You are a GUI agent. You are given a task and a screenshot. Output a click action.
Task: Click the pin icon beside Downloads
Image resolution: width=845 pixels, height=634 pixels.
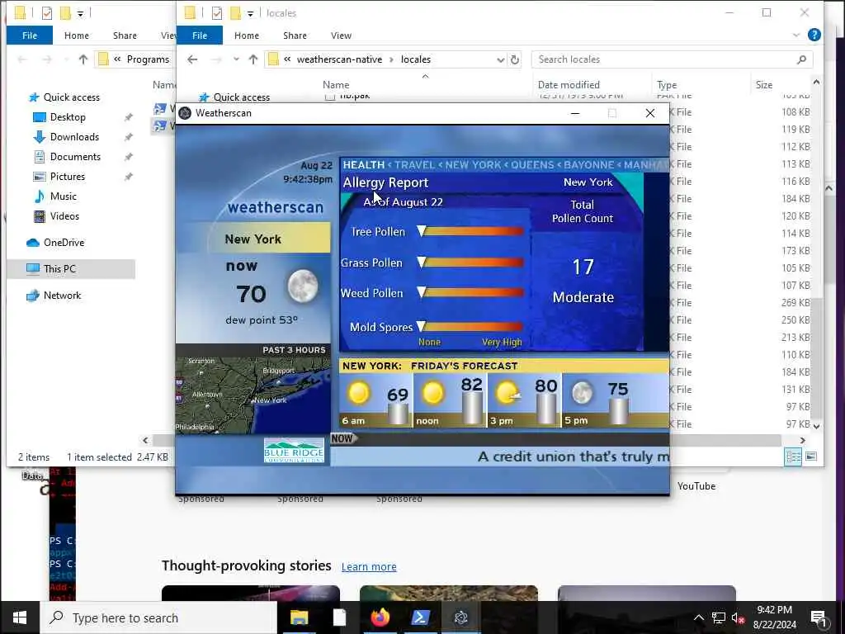coord(128,138)
